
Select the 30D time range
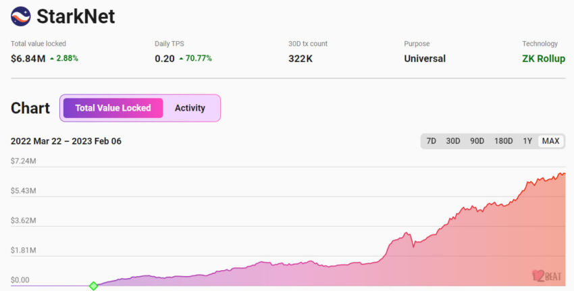453,141
